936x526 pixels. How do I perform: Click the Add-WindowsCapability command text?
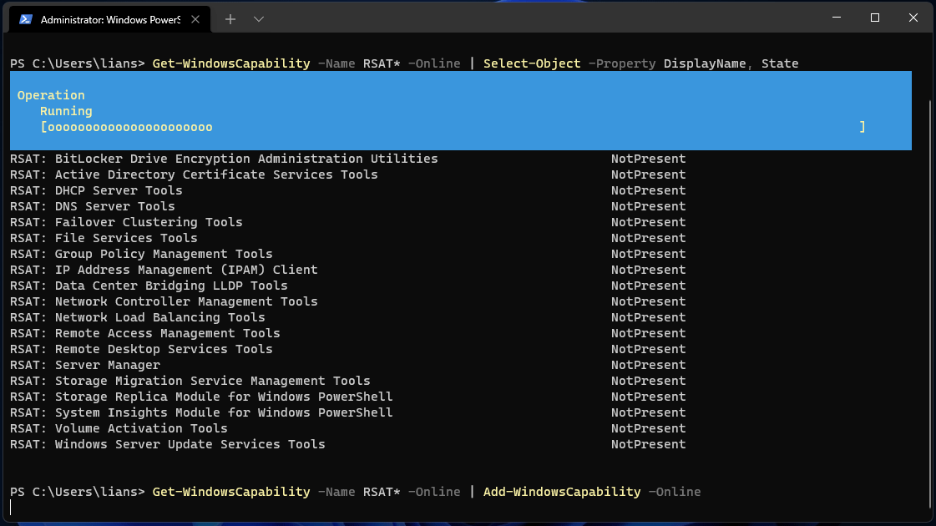pyautogui.click(x=562, y=492)
